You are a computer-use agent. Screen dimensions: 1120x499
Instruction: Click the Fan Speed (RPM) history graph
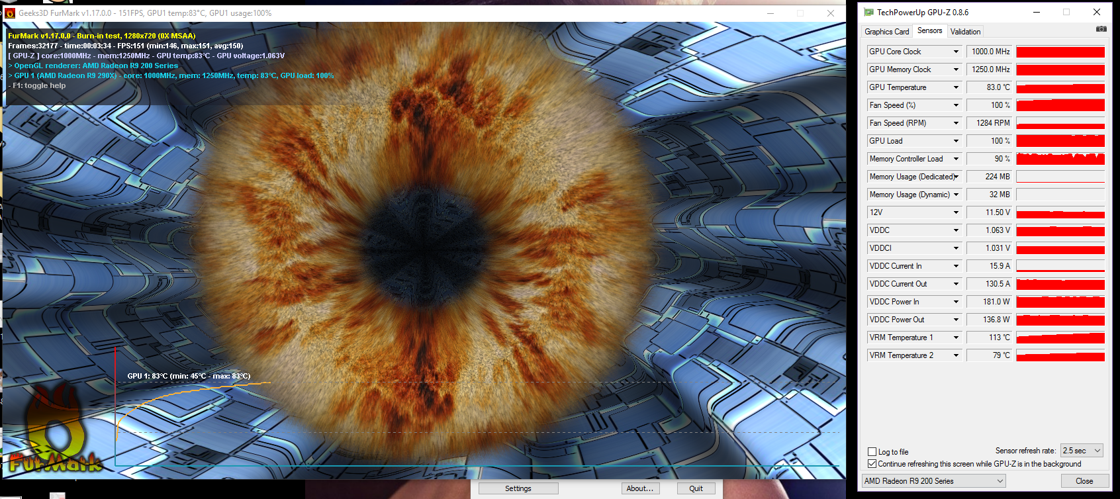point(1060,123)
